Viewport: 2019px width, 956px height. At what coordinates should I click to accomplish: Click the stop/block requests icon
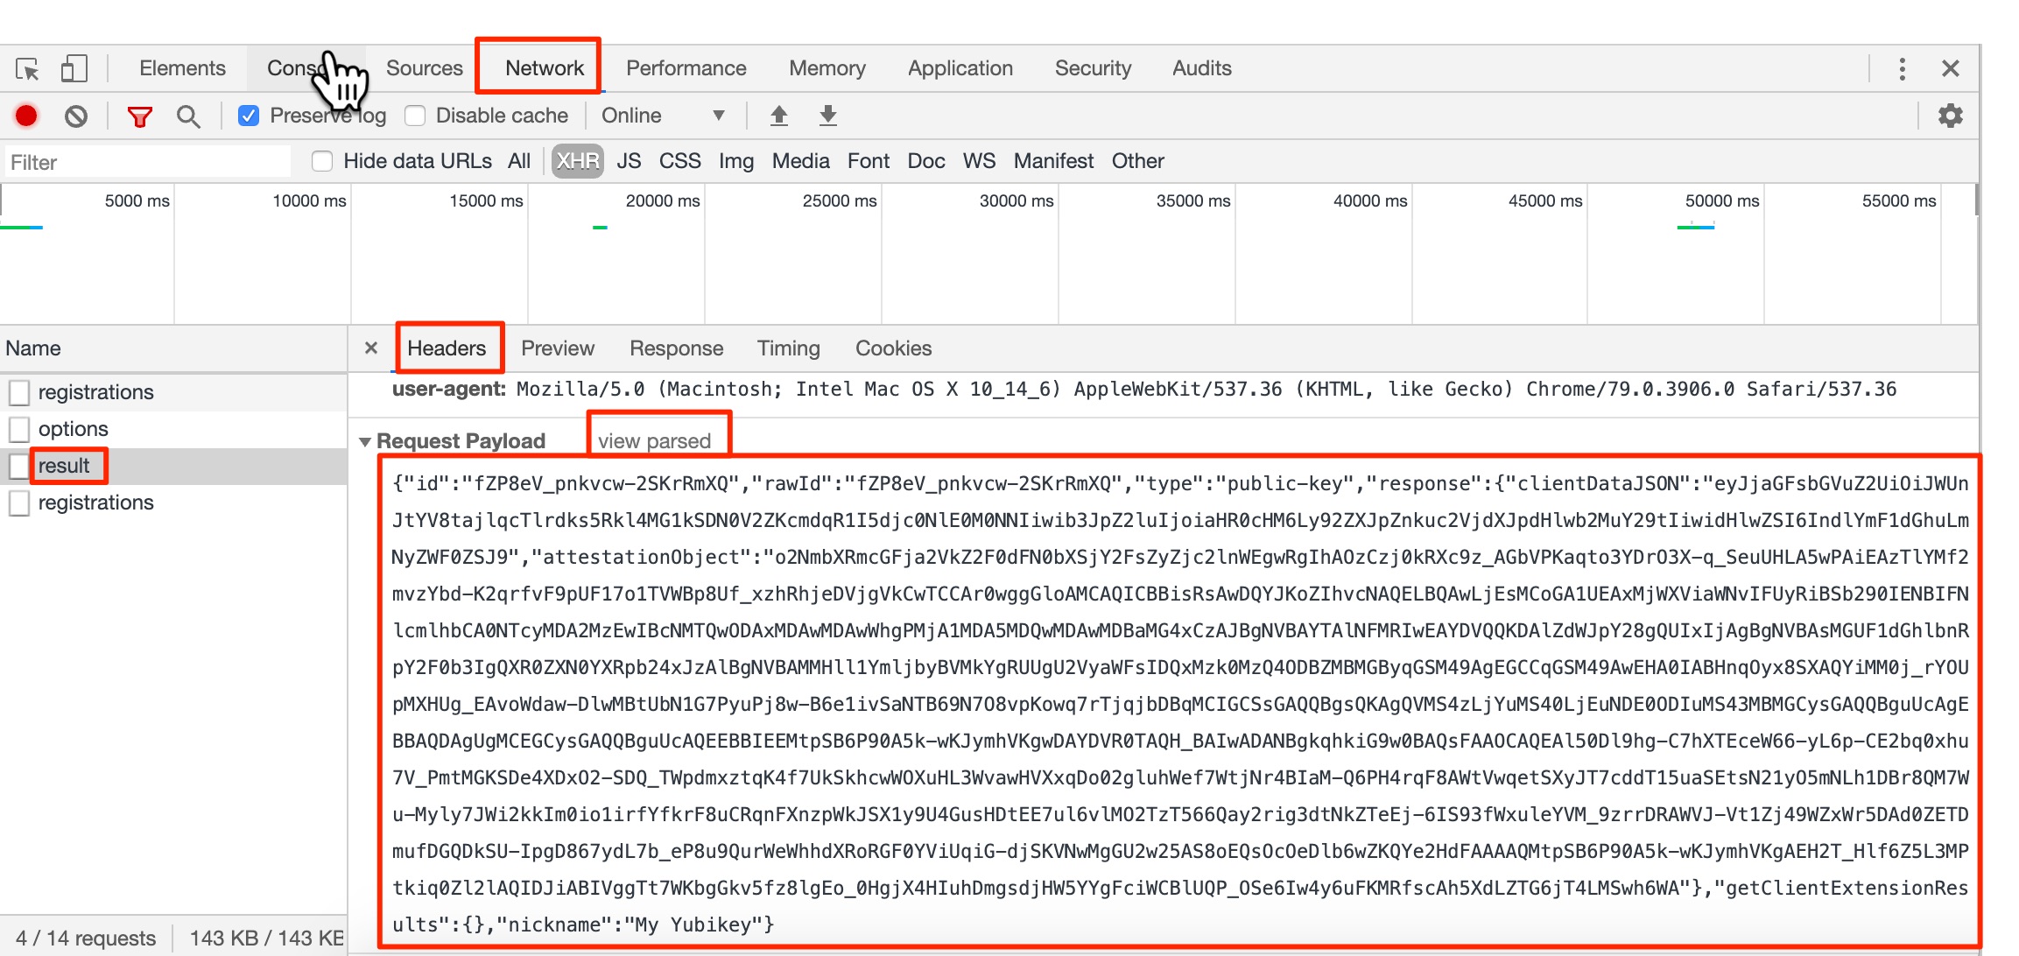tap(80, 116)
